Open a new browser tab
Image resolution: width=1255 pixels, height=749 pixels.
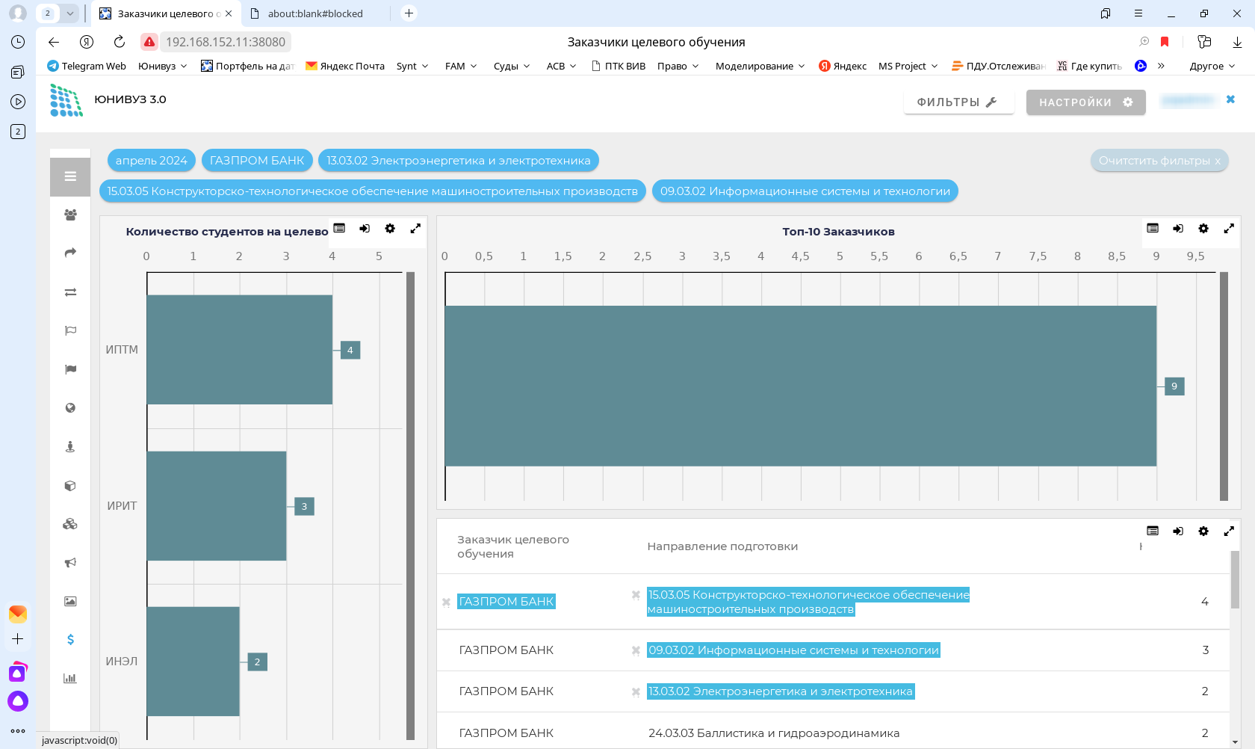click(x=409, y=13)
